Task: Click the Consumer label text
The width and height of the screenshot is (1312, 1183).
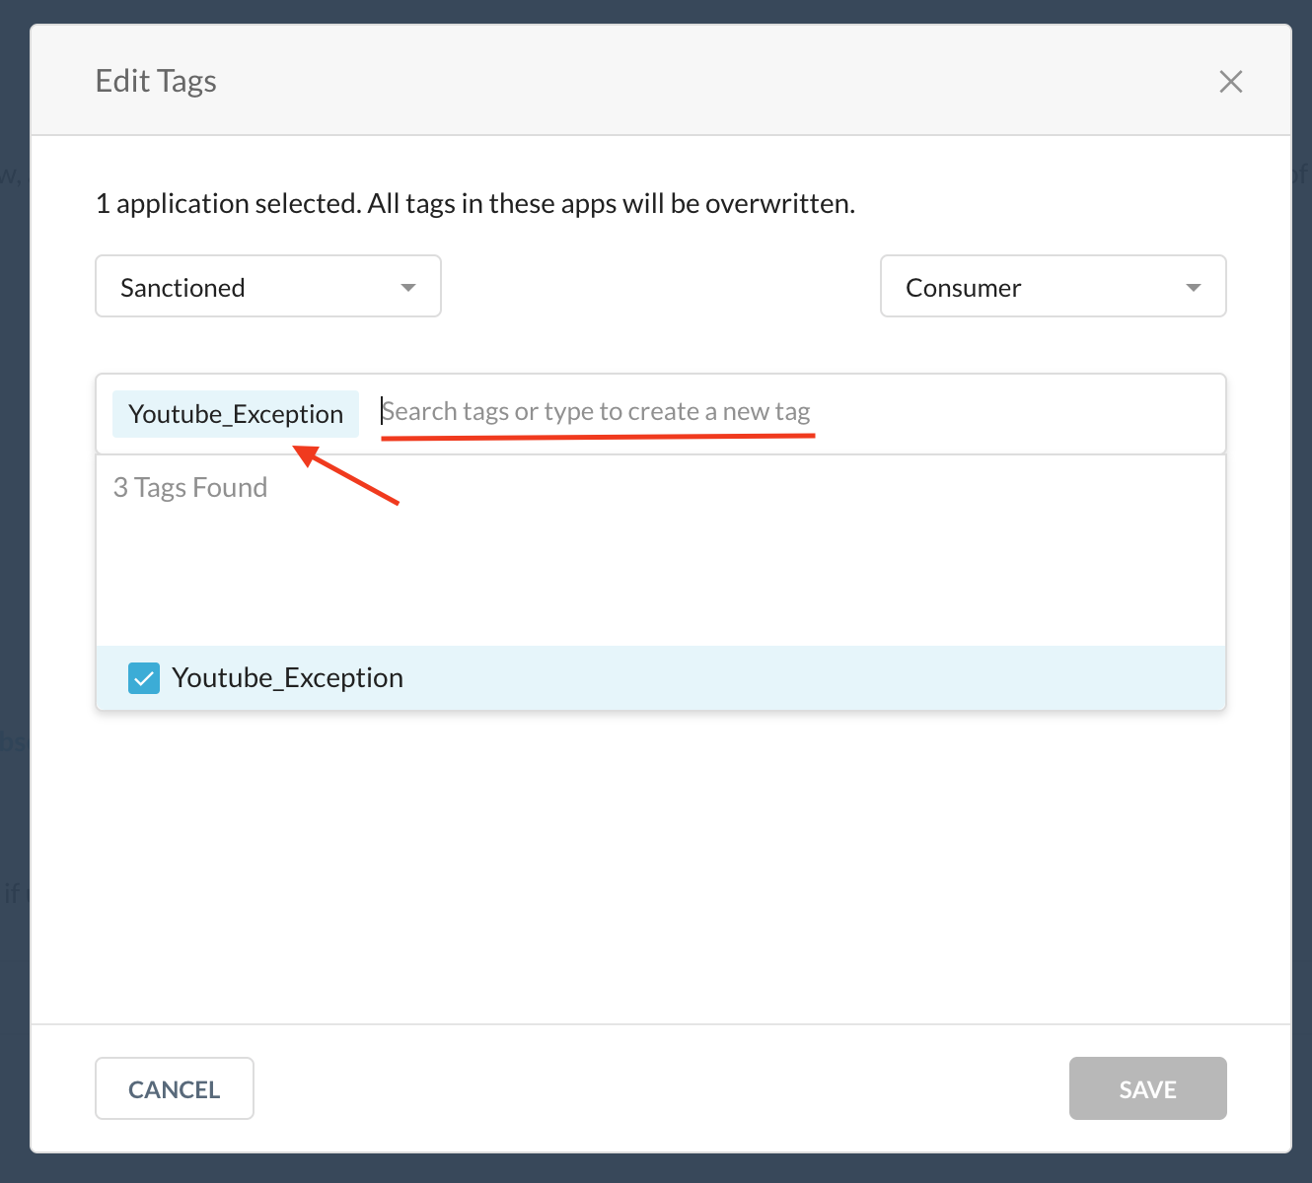Action: [963, 287]
